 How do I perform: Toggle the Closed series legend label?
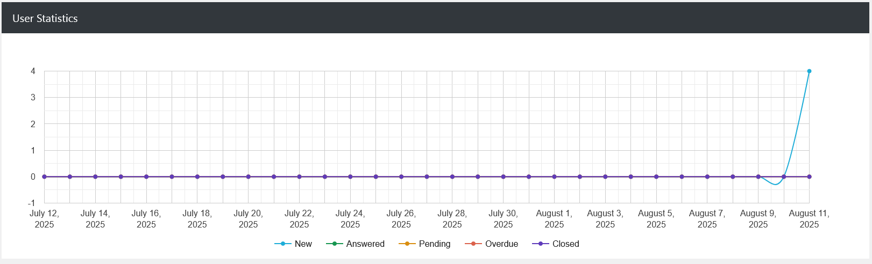tap(565, 244)
